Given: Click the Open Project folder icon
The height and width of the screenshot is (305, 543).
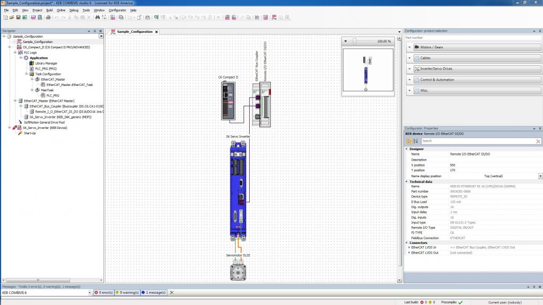Looking at the screenshot, I should [12, 18].
